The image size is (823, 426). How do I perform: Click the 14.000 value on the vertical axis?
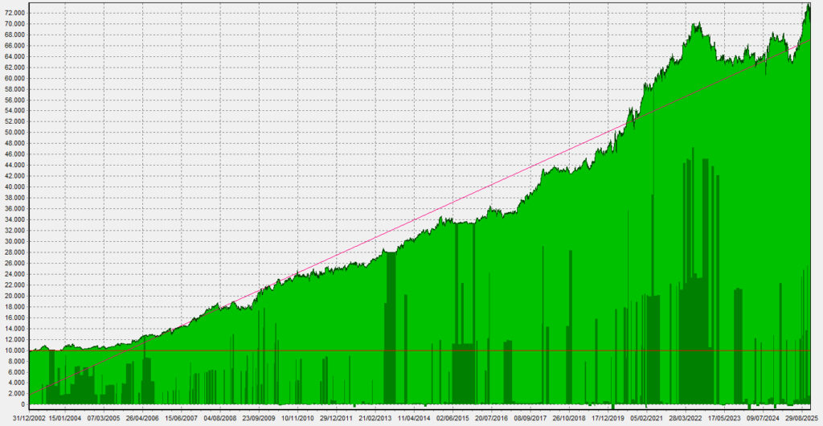[x=17, y=329]
